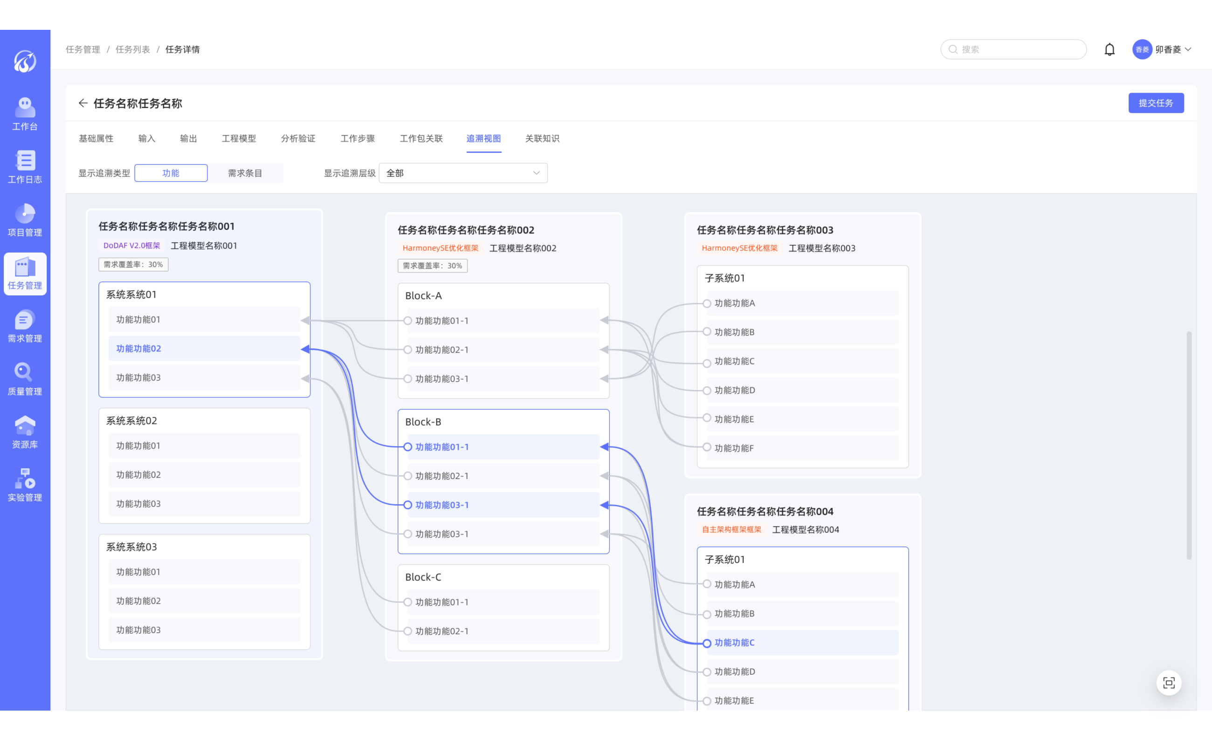The width and height of the screenshot is (1212, 753).
Task: Click the DoDAF V2.0框架 tag
Action: click(x=131, y=246)
